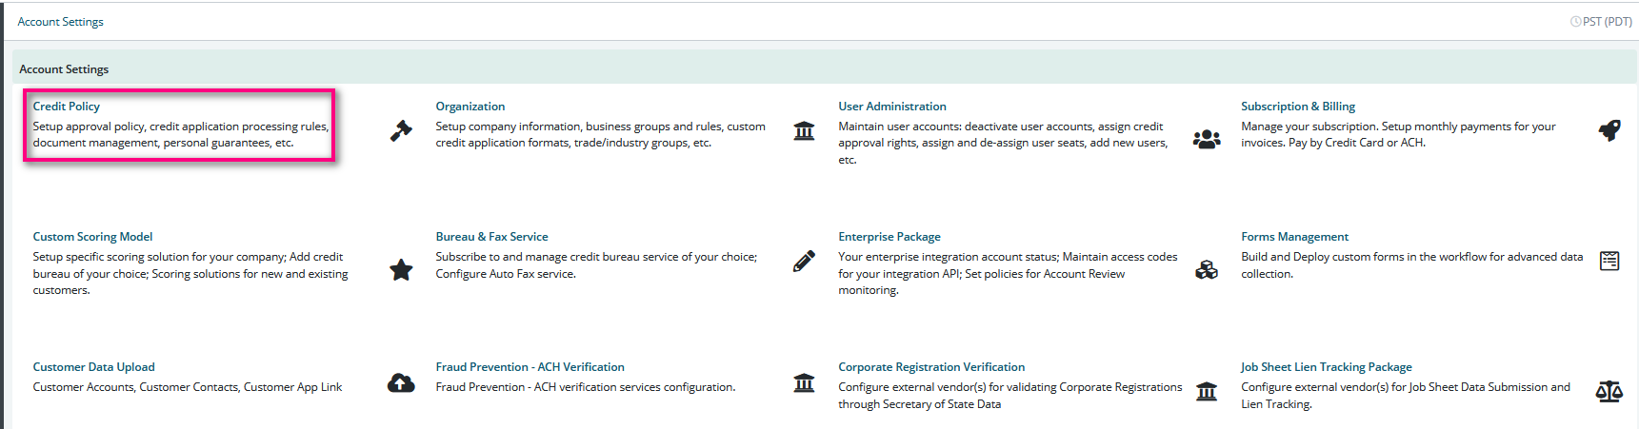Click the Account Settings breadcrumb at top

tap(60, 22)
